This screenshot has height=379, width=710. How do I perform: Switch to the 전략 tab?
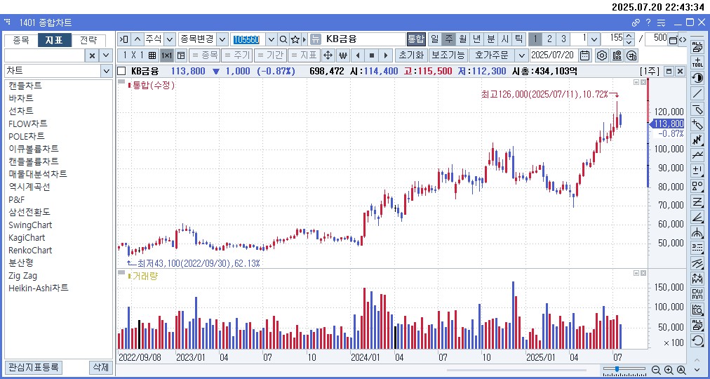coord(88,40)
